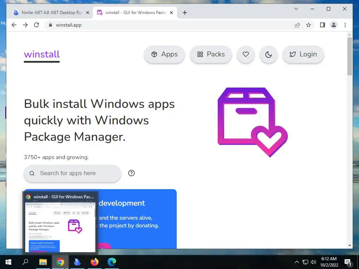Open the Chrome profile menu

(x=334, y=25)
